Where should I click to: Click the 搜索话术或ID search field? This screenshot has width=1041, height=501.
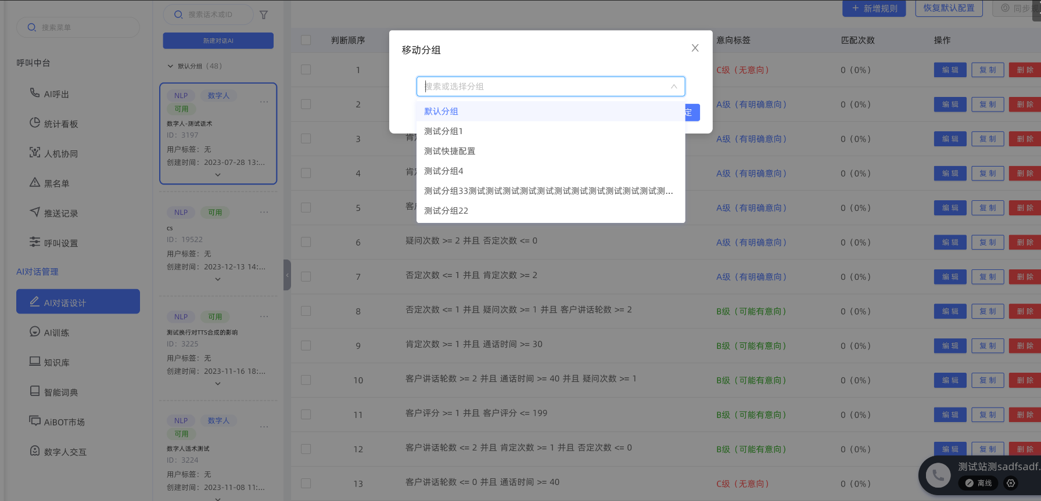click(x=210, y=15)
